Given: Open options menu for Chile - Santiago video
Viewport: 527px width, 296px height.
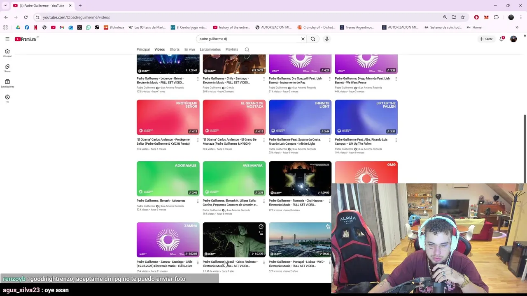Looking at the screenshot, I should click(x=264, y=79).
